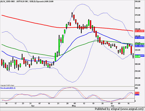Click the date label 14 on time axis
The image size is (145, 111).
(x=49, y=104)
